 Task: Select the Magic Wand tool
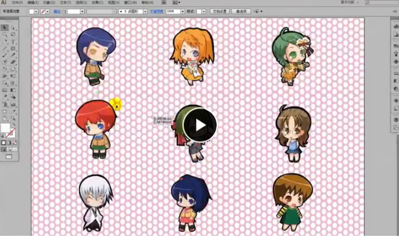[5, 35]
